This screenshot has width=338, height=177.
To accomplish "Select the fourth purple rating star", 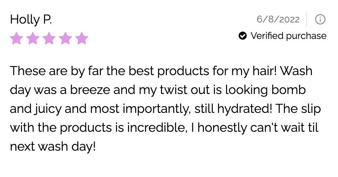I will tap(65, 39).
